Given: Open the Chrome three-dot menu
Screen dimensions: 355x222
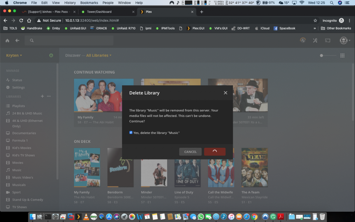Looking at the screenshot, I should pos(350,20).
